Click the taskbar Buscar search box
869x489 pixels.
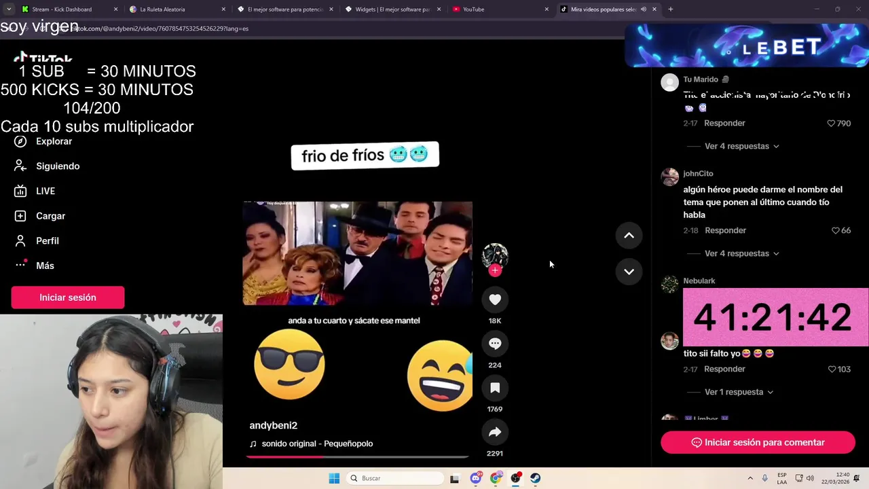tap(396, 478)
